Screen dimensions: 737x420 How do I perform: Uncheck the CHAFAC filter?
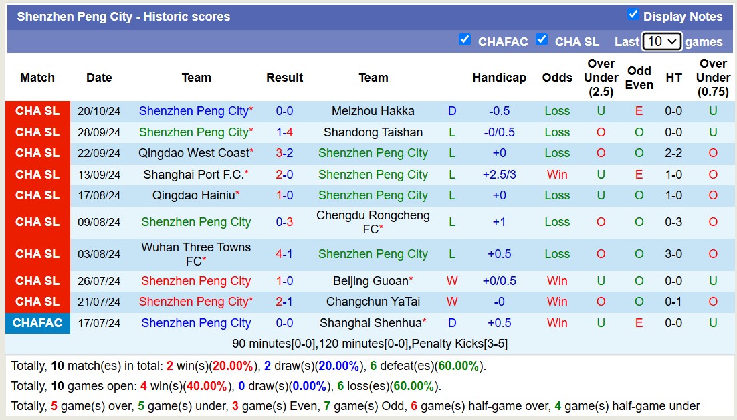tap(465, 40)
